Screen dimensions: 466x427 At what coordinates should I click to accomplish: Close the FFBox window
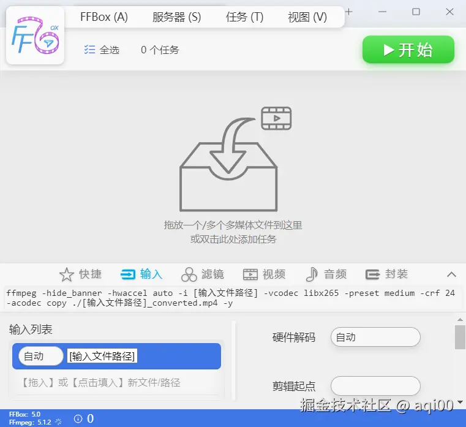click(x=449, y=12)
